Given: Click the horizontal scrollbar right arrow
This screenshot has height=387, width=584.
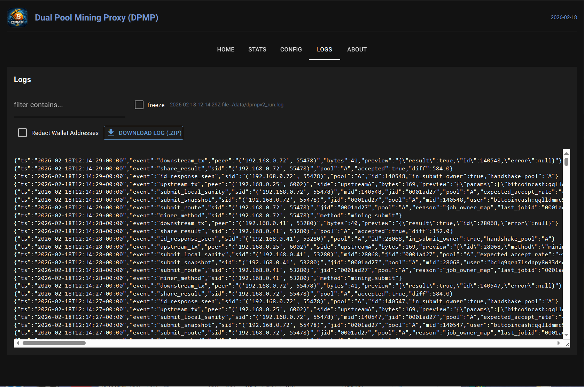Looking at the screenshot, I should click(559, 343).
